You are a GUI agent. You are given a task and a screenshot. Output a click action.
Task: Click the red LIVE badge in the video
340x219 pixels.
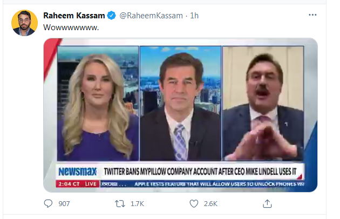coord(90,184)
